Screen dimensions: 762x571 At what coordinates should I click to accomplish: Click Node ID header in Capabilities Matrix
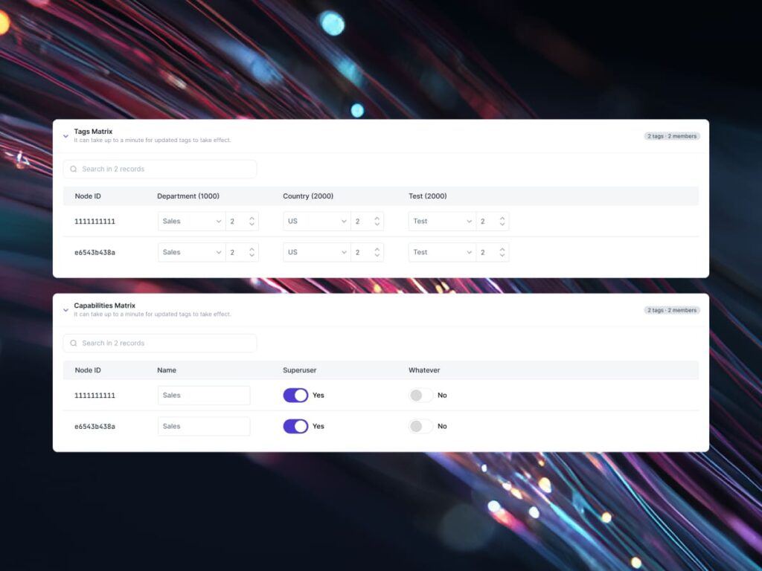[88, 370]
